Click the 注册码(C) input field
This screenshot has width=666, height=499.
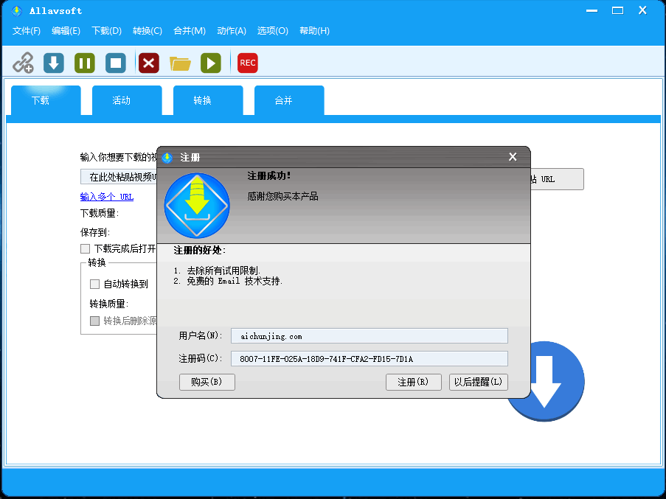369,358
